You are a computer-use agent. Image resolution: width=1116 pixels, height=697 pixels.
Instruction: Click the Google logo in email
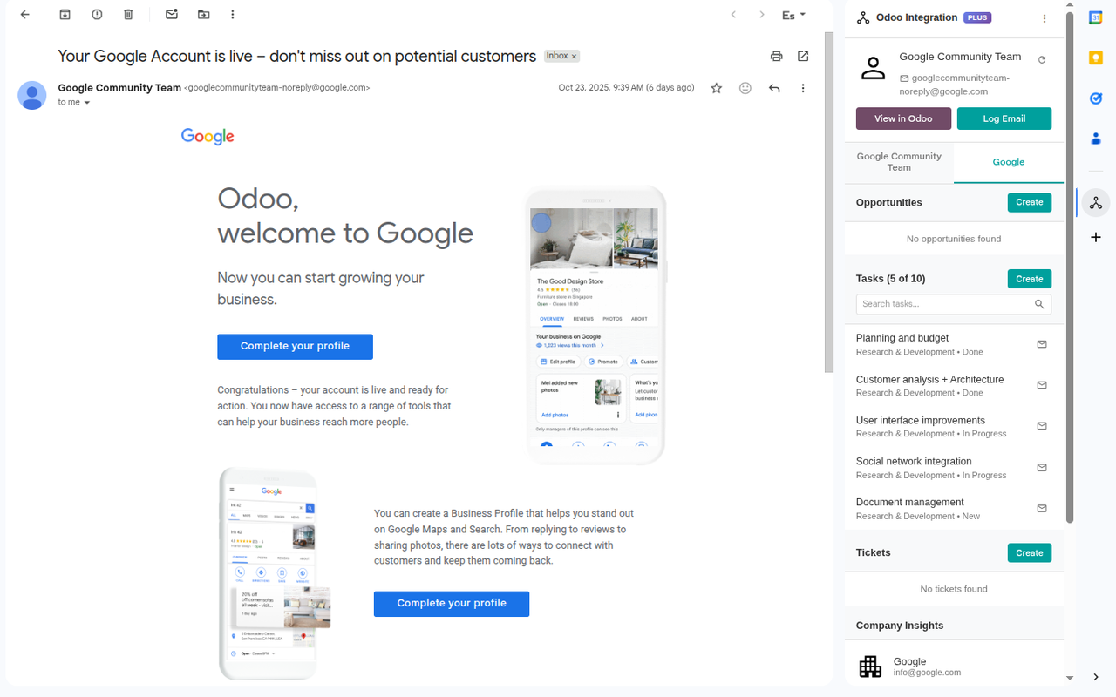click(x=208, y=137)
